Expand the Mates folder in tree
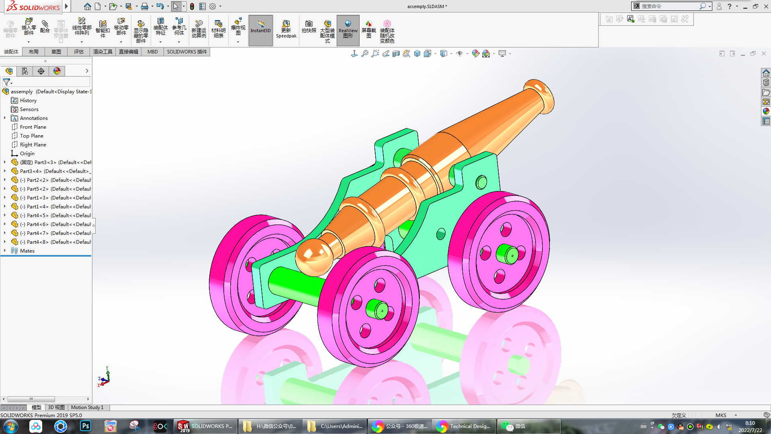The height and width of the screenshot is (434, 771). coord(5,251)
